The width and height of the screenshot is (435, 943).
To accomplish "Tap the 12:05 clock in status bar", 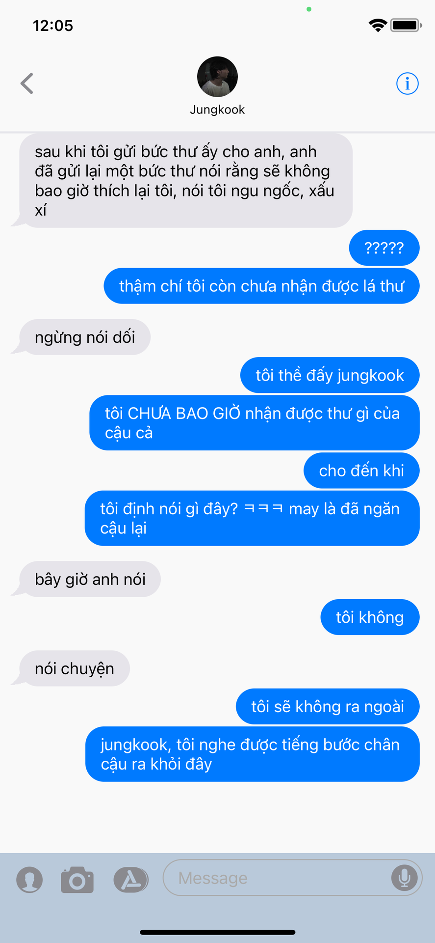I will click(53, 26).
